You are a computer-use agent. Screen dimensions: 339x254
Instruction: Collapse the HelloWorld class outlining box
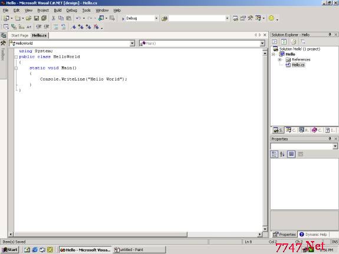pyautogui.click(x=16, y=57)
